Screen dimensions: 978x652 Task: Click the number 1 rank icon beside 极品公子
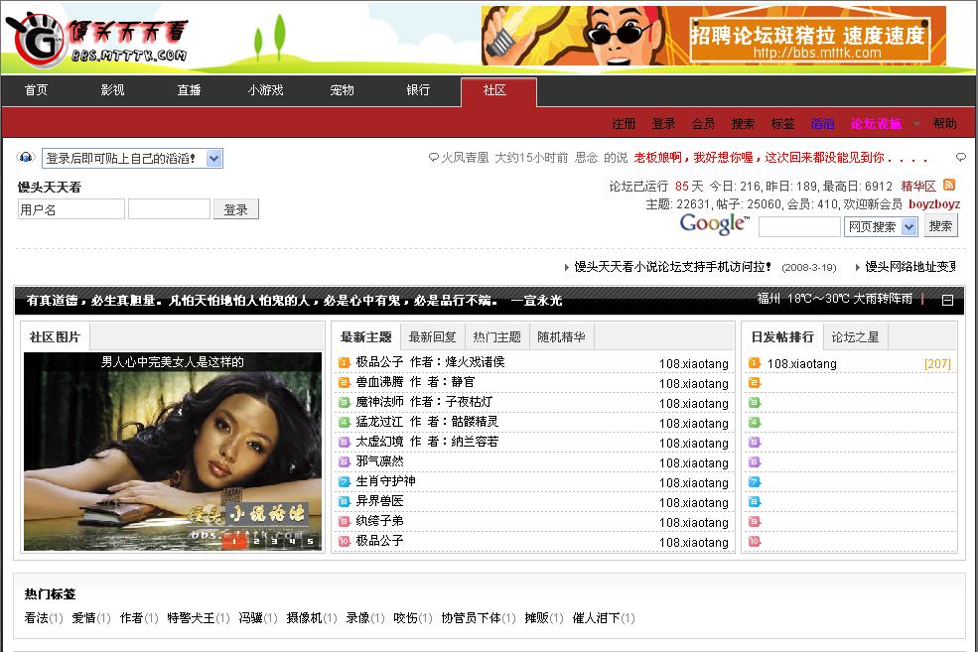[x=345, y=363]
